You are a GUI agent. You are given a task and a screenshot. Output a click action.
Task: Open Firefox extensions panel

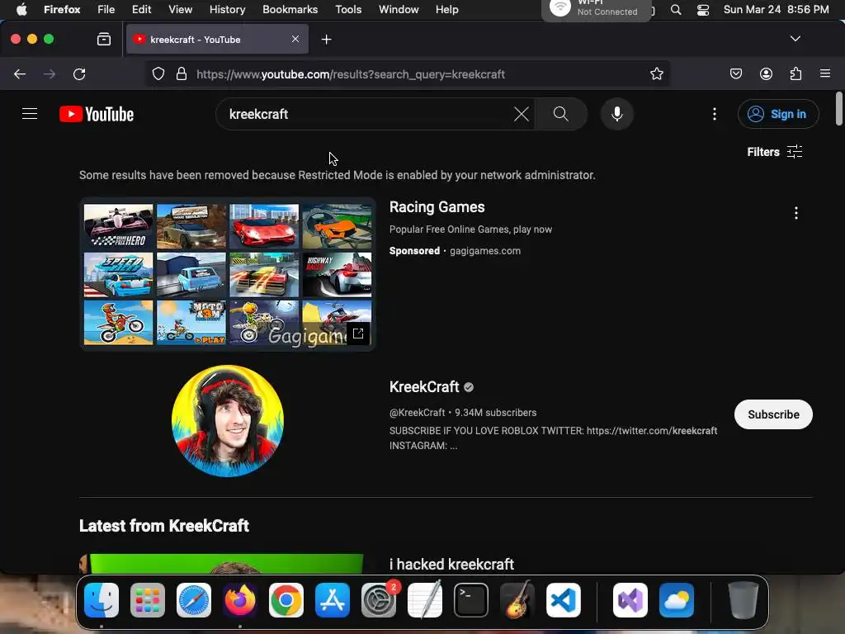pyautogui.click(x=795, y=73)
